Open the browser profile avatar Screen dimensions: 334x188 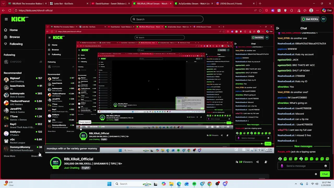311,10
